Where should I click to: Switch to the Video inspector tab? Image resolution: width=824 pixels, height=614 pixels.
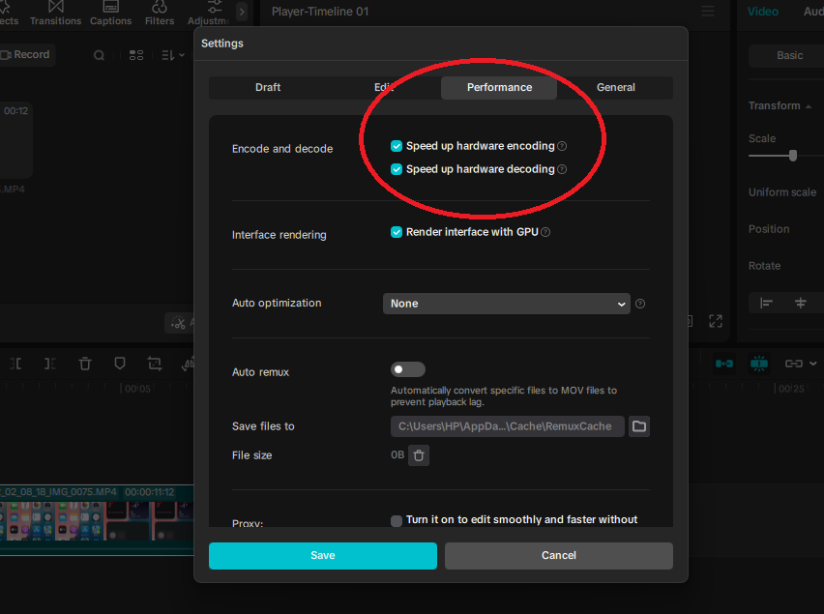(762, 12)
